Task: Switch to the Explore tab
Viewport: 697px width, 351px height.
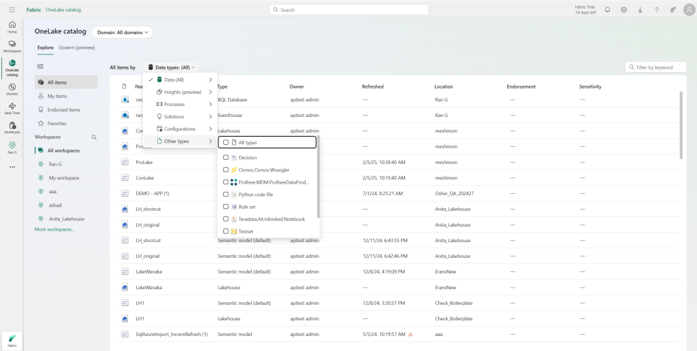Action: 46,48
